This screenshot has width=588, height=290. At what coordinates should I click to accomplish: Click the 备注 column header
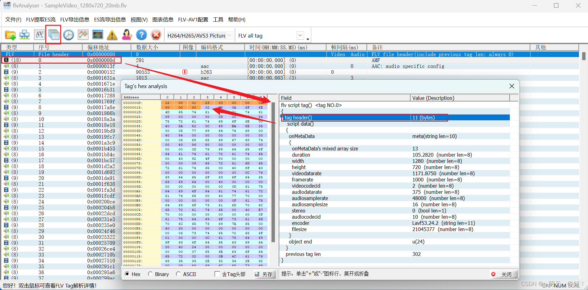pyautogui.click(x=449, y=47)
